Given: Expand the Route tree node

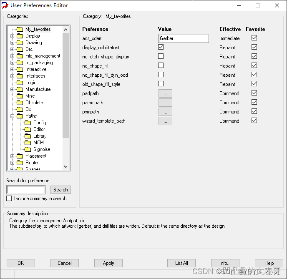Looking at the screenshot, I should (12, 163).
